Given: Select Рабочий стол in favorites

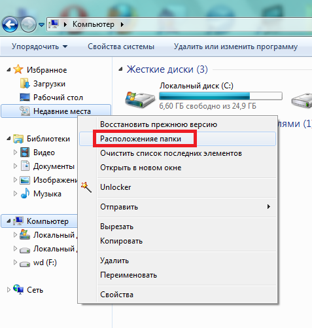Looking at the screenshot, I should 58,98.
